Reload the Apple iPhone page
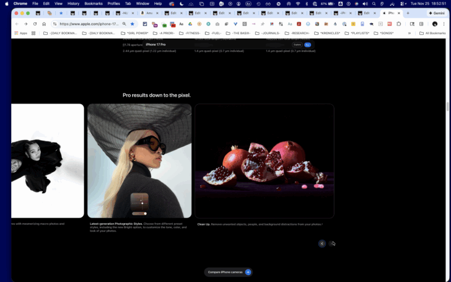The width and height of the screenshot is (451, 282). (35, 24)
